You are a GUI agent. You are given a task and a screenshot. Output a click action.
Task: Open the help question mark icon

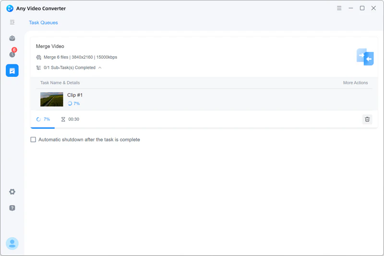[x=12, y=208]
